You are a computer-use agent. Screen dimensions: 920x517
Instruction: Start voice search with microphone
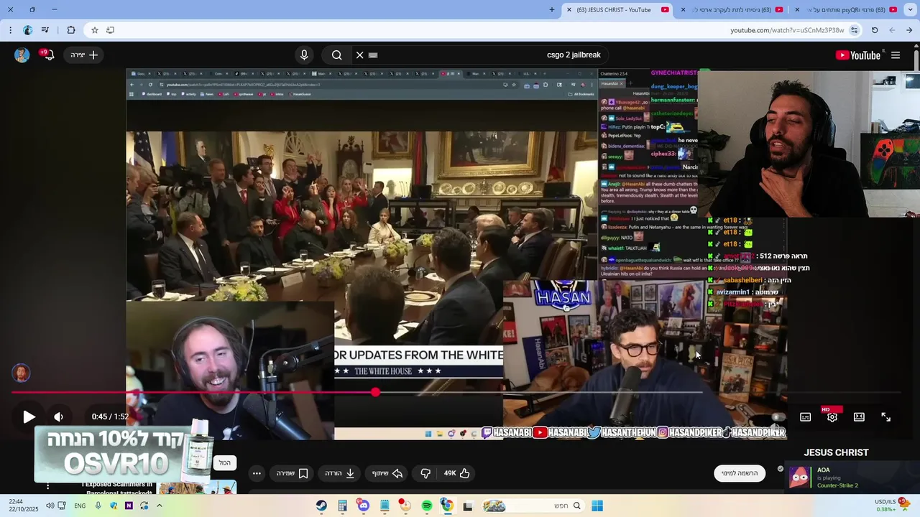click(x=304, y=55)
